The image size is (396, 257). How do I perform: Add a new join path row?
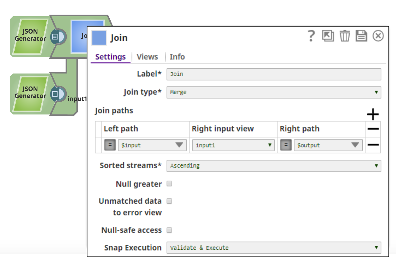click(x=373, y=114)
